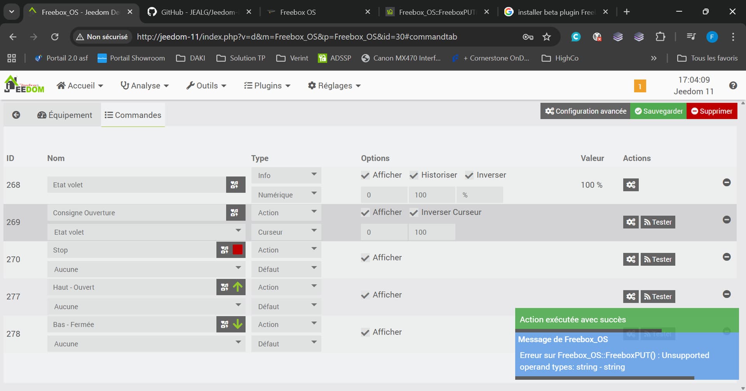Expand the Numérique subtype dropdown
Viewport: 746px width, 391px height.
(286, 195)
